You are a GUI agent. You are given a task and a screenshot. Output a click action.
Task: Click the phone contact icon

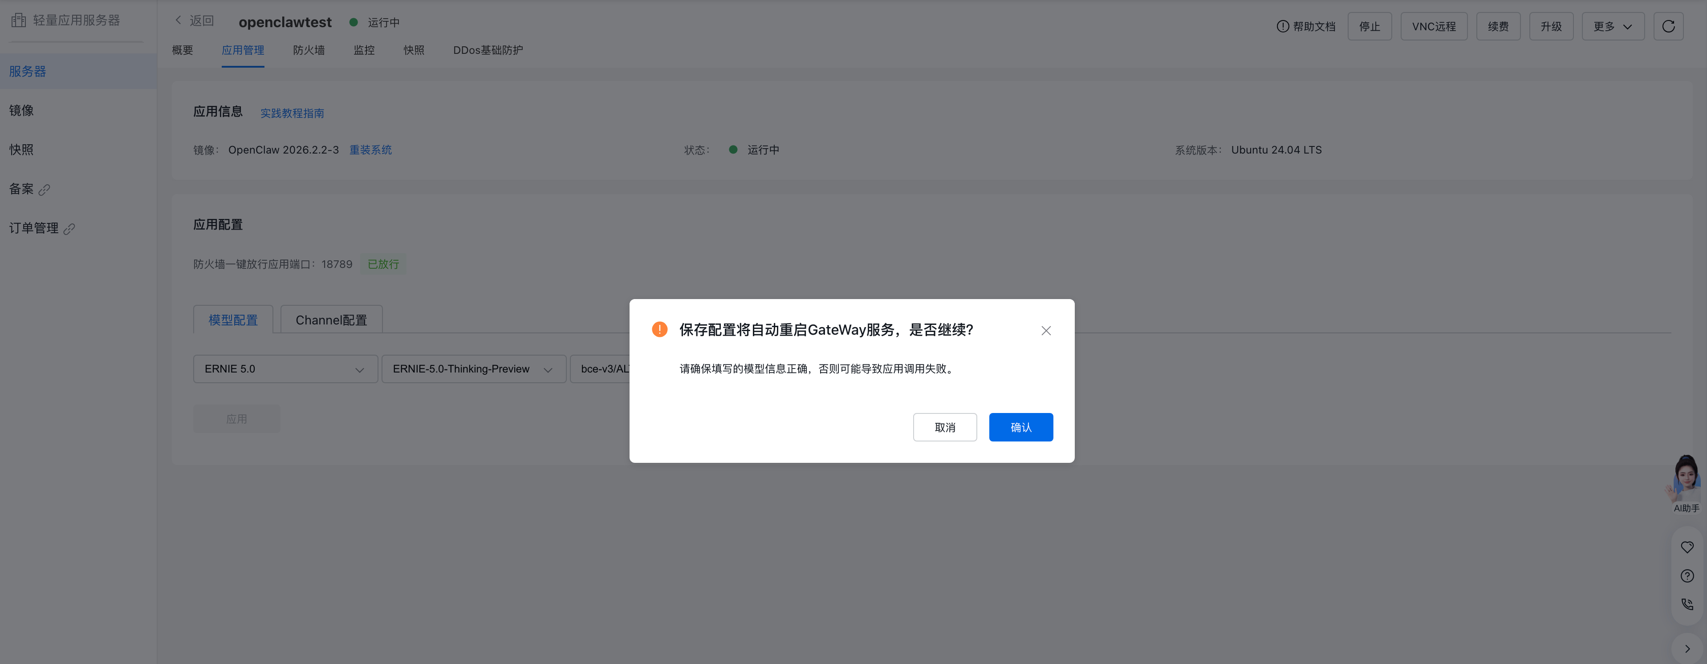point(1687,604)
